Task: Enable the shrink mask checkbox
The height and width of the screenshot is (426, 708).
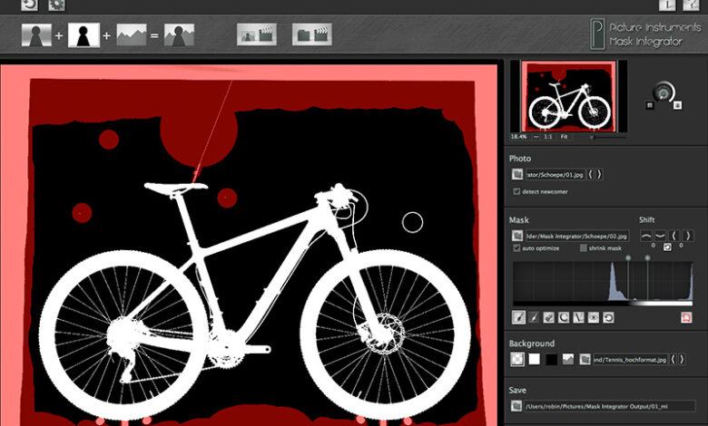Action: pos(584,247)
